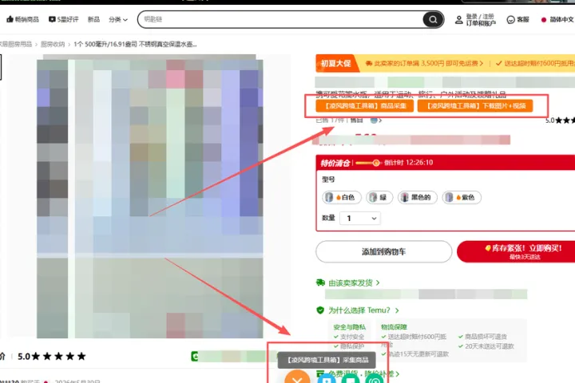Open 客服 customer service
The image size is (575, 383).
[x=517, y=19]
